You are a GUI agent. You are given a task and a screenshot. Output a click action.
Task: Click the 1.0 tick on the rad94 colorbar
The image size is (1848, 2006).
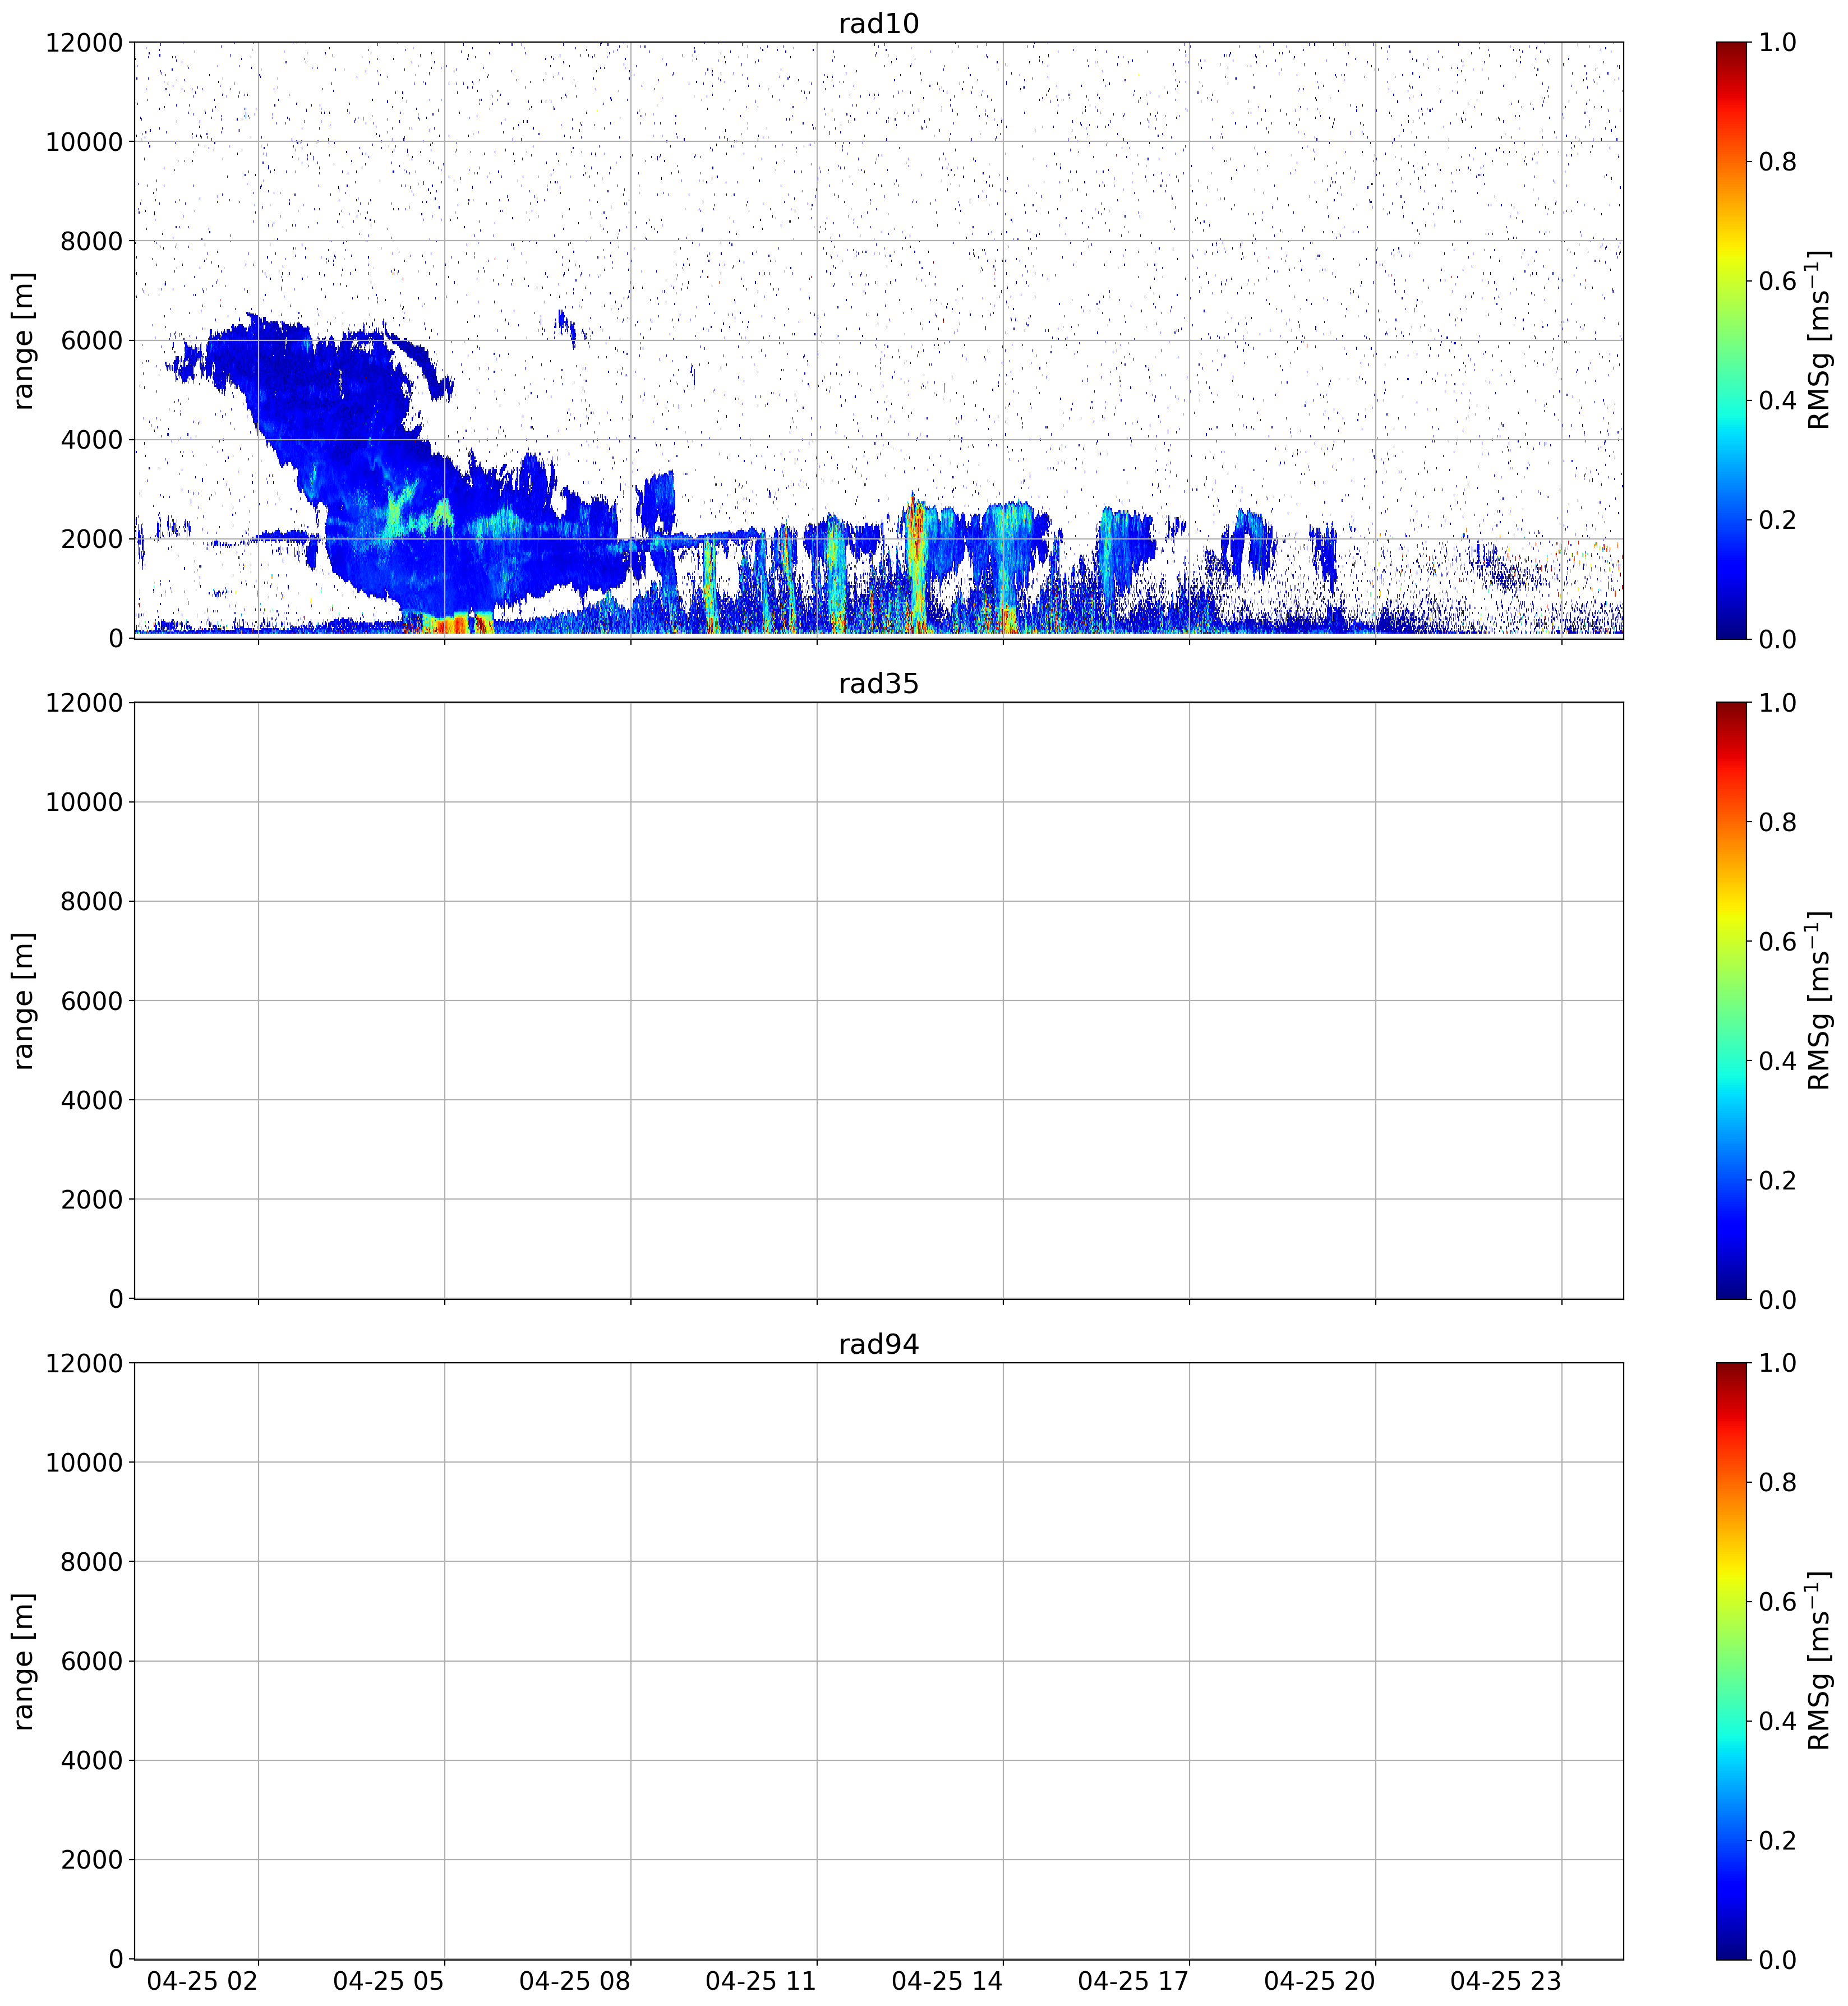1777,1364
